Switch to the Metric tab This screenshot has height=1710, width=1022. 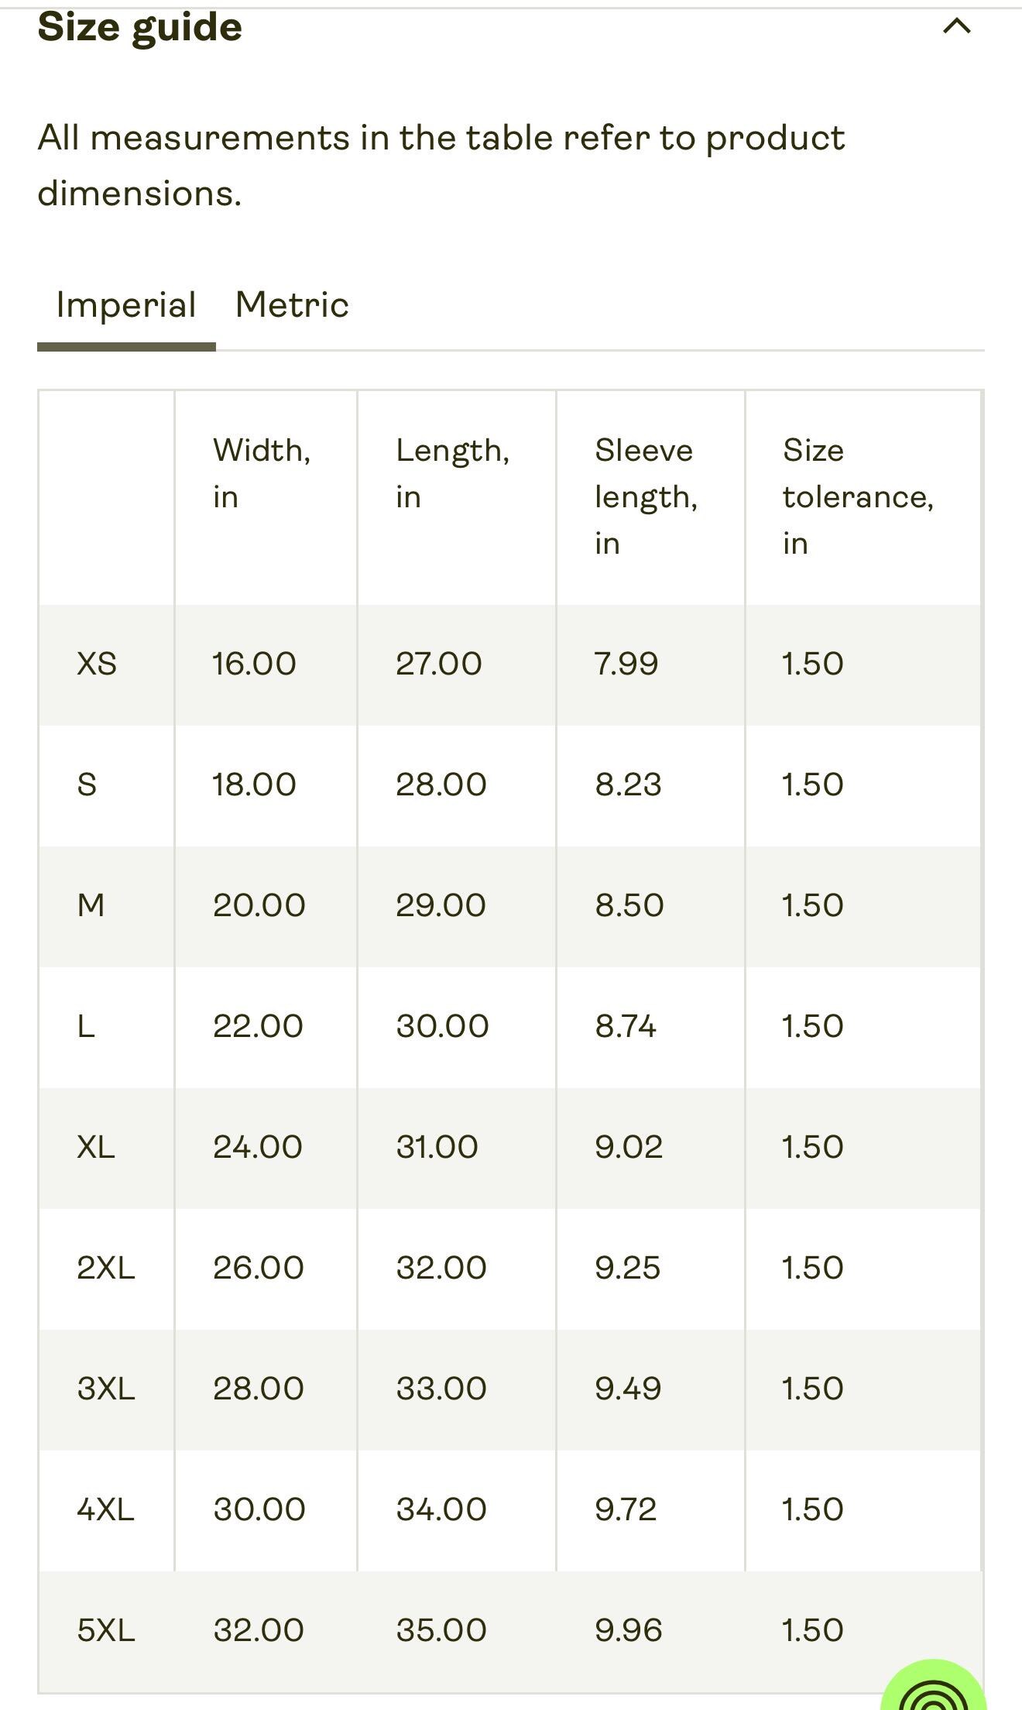(x=292, y=304)
